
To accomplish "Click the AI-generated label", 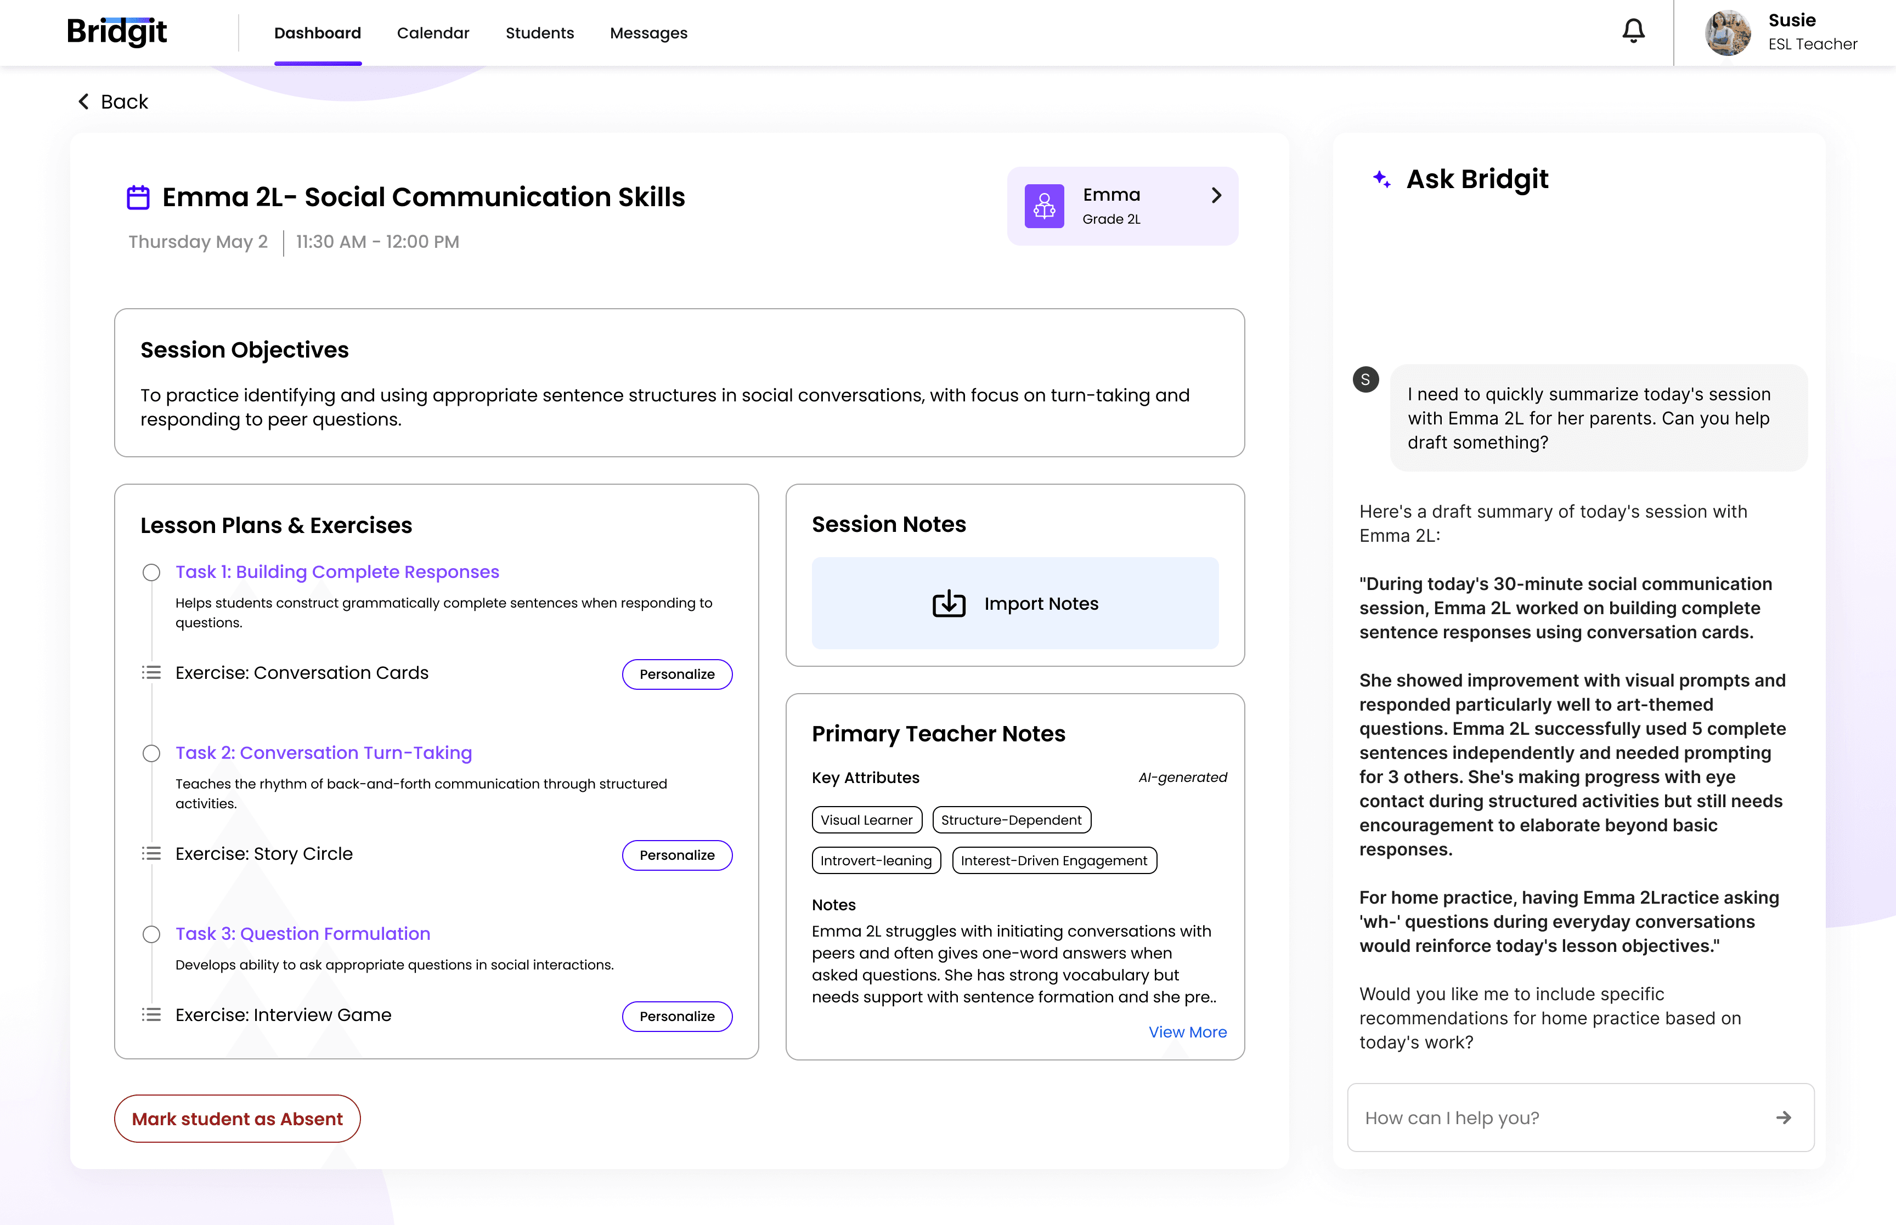I will click(x=1182, y=777).
